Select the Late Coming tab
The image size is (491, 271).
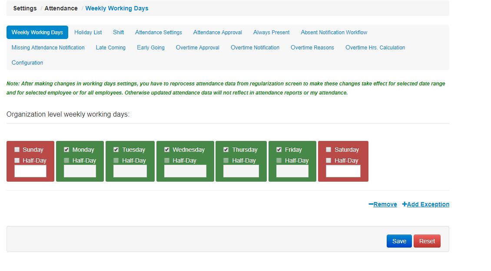click(110, 48)
